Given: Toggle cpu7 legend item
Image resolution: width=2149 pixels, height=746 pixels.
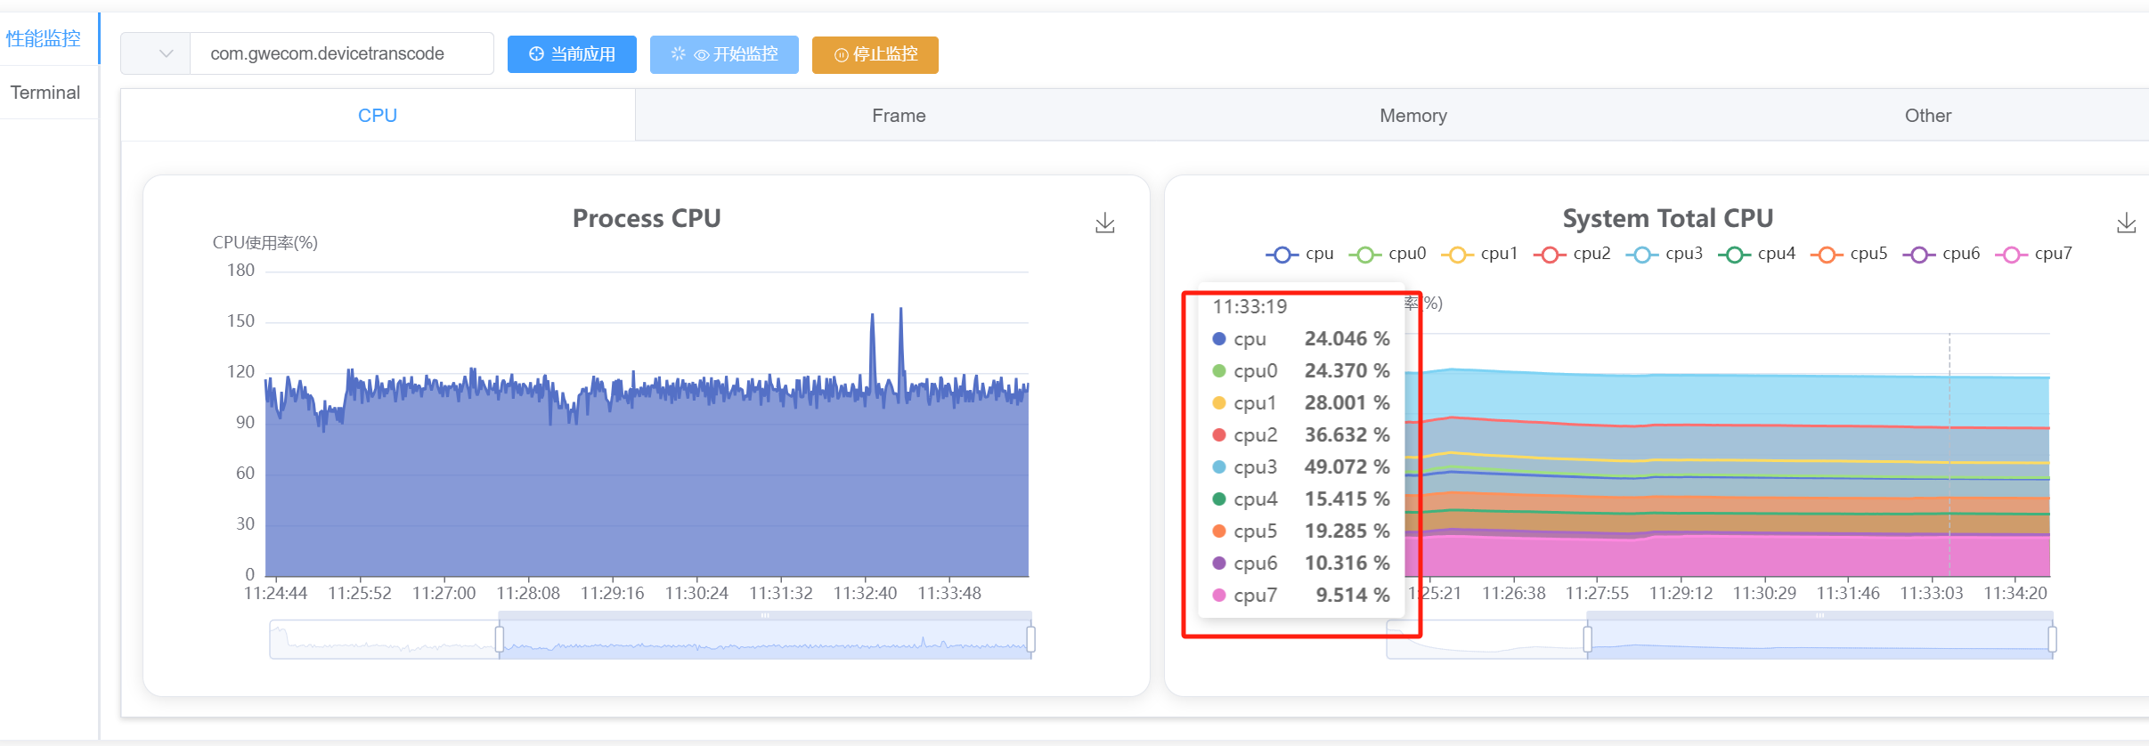Looking at the screenshot, I should tap(2032, 254).
